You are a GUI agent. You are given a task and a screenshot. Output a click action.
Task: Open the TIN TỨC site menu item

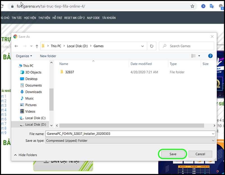pos(17,18)
